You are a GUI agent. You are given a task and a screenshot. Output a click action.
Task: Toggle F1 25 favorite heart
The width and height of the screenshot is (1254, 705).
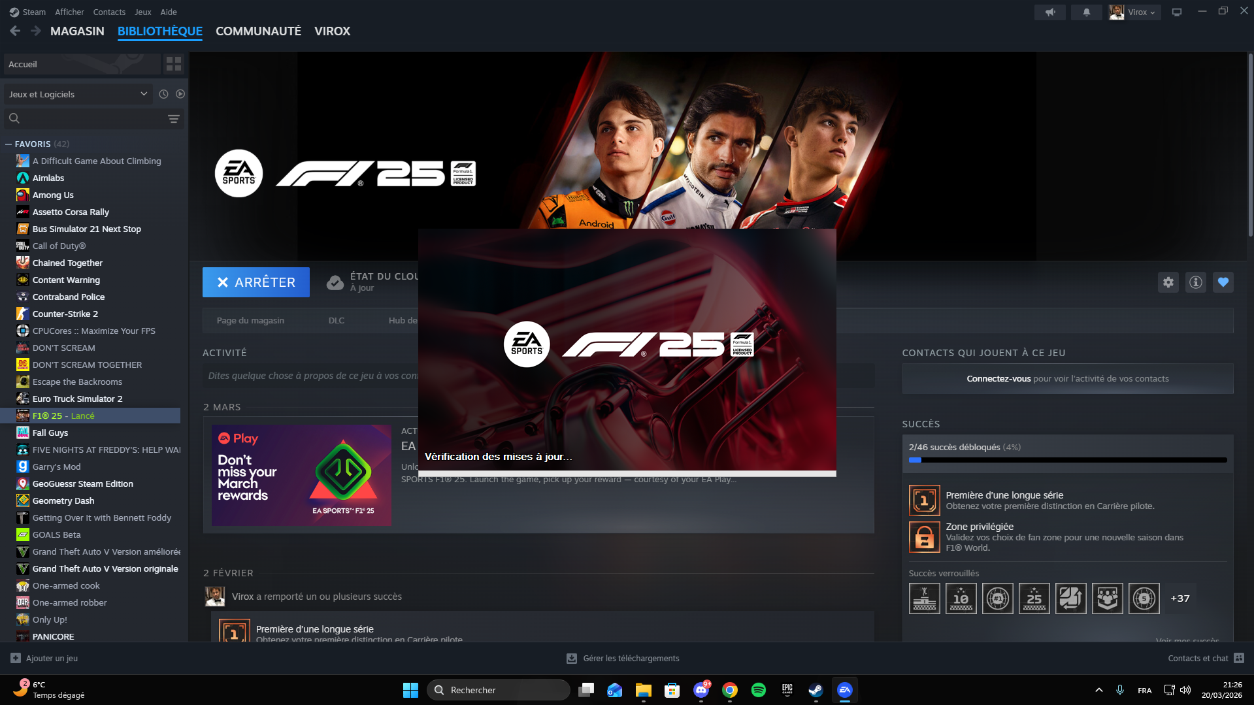(1223, 282)
